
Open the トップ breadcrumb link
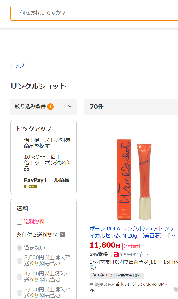coord(18,65)
